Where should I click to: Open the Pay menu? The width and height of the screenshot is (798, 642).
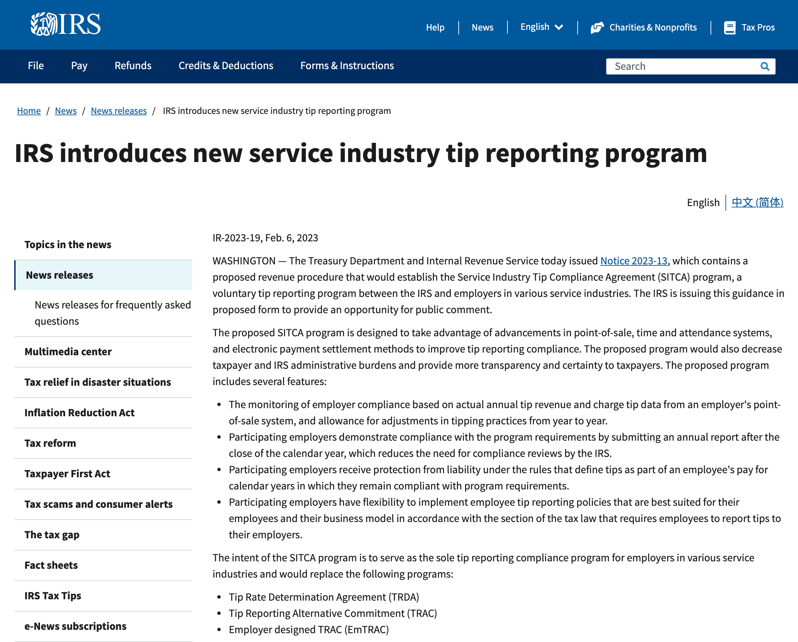click(x=79, y=66)
